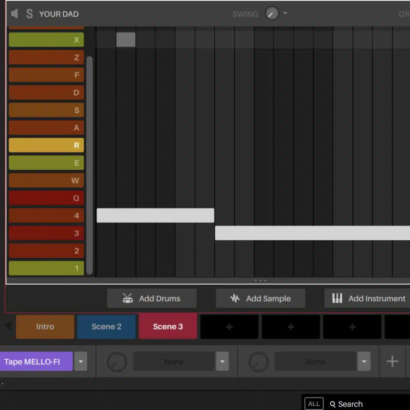Select the long note on row 3
Screen dimensions: 410x410
coord(312,233)
